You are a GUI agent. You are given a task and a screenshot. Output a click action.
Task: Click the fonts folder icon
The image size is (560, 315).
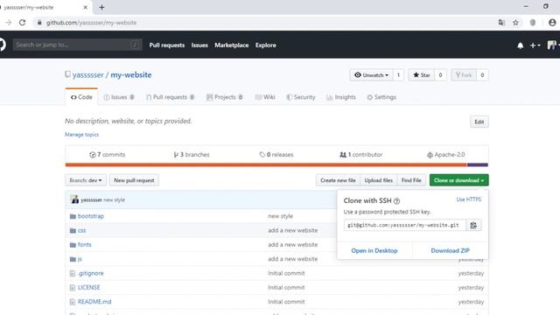(x=73, y=245)
